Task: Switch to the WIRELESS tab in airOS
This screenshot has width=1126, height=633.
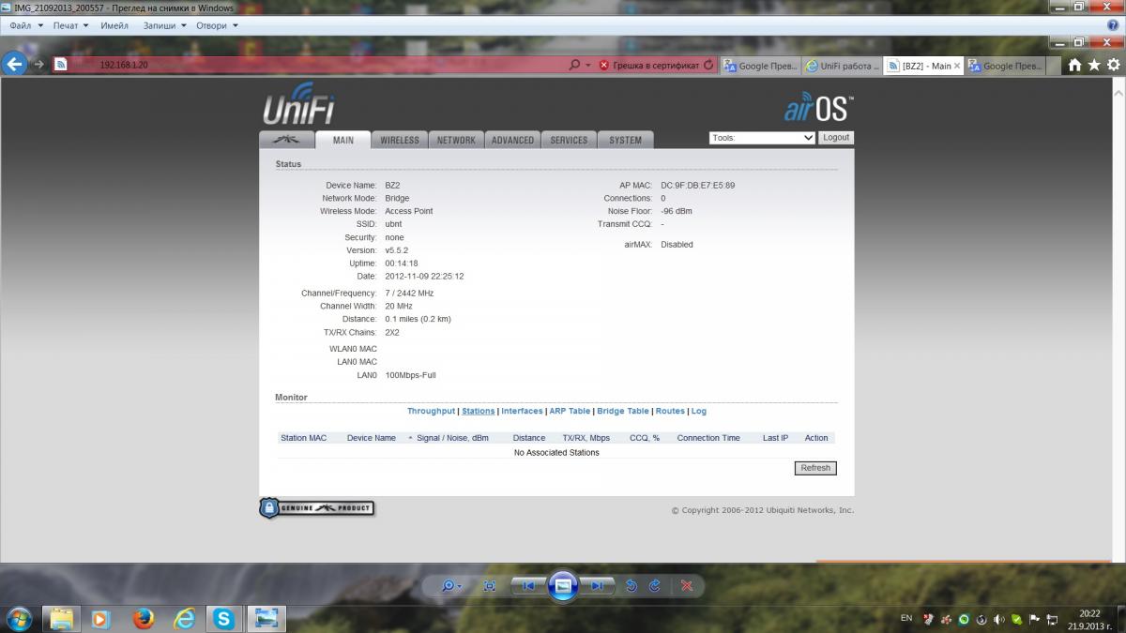Action: [400, 140]
